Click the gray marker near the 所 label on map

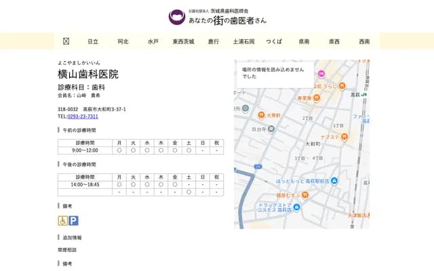(245, 108)
